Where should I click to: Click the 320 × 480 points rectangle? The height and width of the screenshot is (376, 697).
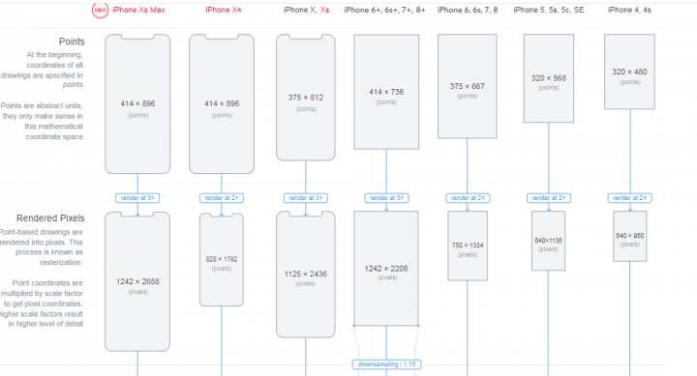coord(629,72)
